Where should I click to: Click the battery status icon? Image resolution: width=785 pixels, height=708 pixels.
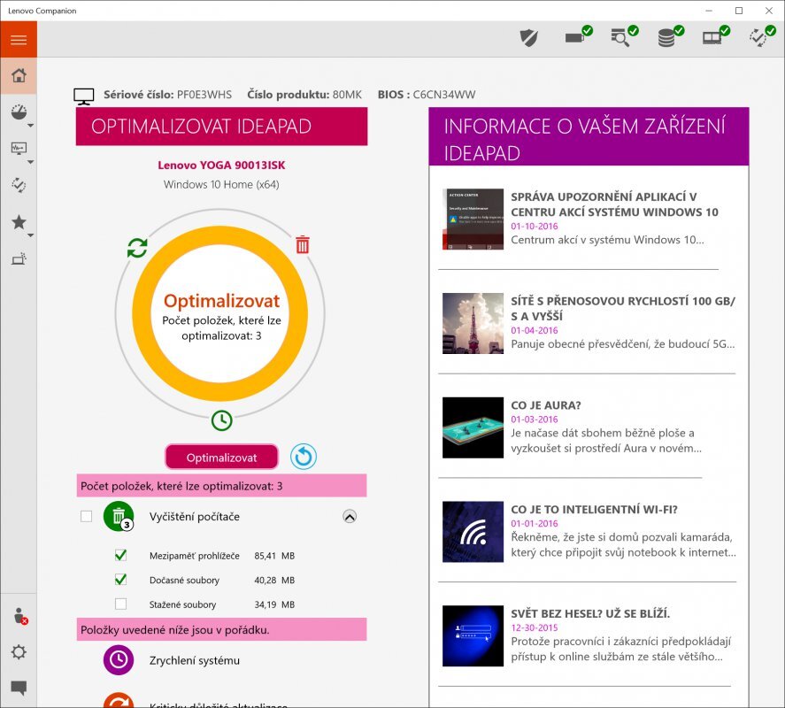point(576,37)
